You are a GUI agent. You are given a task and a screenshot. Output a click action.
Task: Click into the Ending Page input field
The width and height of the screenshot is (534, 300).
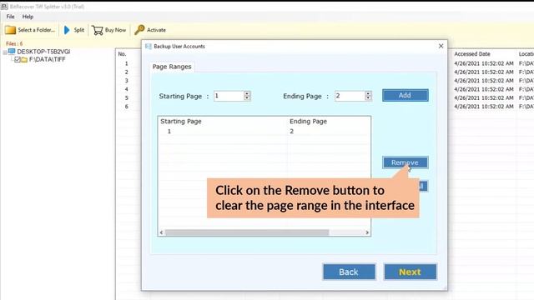(350, 96)
